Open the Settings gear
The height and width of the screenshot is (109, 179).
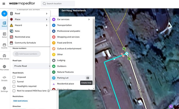point(4,89)
